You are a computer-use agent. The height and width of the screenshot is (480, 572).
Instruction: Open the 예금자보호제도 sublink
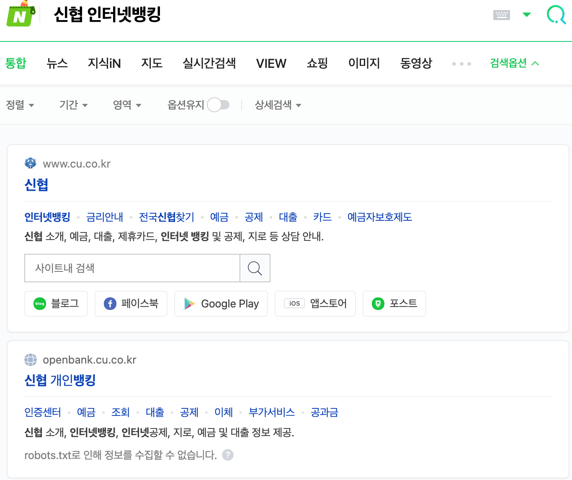(380, 217)
